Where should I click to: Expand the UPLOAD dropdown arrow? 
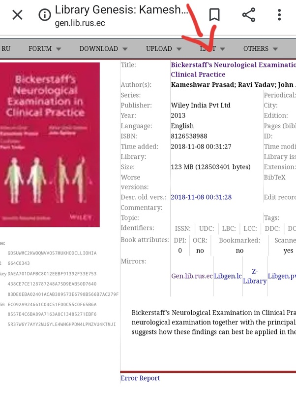click(179, 49)
